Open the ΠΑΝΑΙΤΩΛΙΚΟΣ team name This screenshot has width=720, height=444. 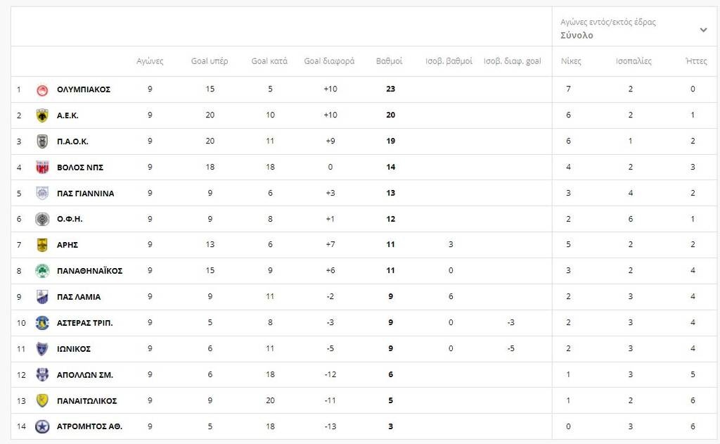pos(86,401)
